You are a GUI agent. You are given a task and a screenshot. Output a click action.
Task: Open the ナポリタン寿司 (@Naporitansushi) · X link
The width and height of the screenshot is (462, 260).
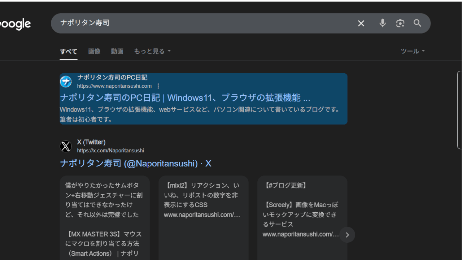click(136, 163)
